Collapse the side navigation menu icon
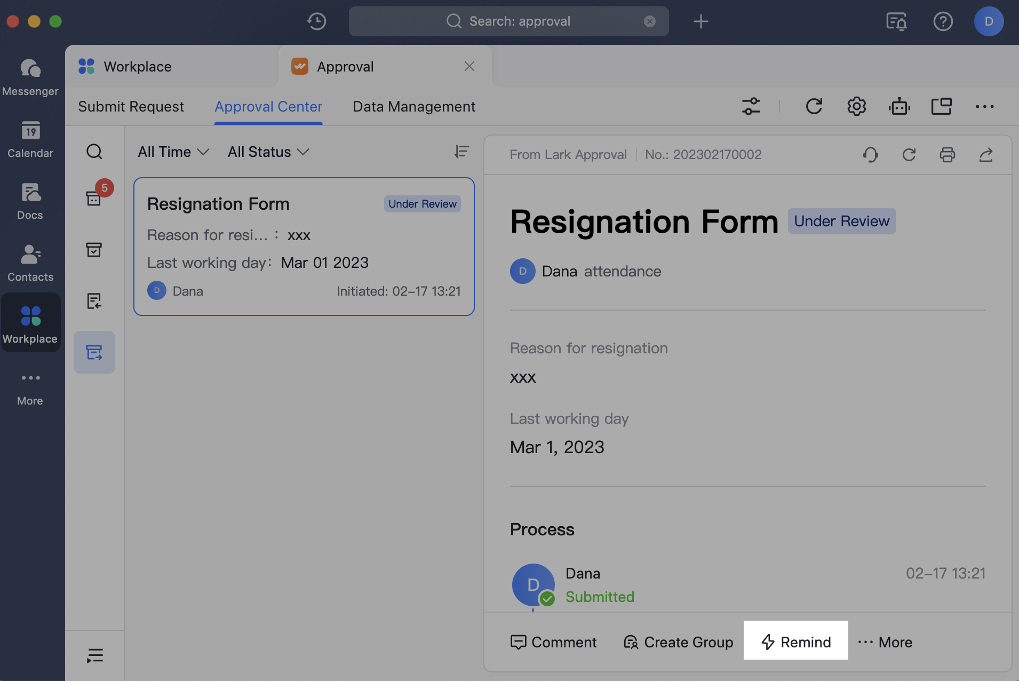 pos(94,655)
